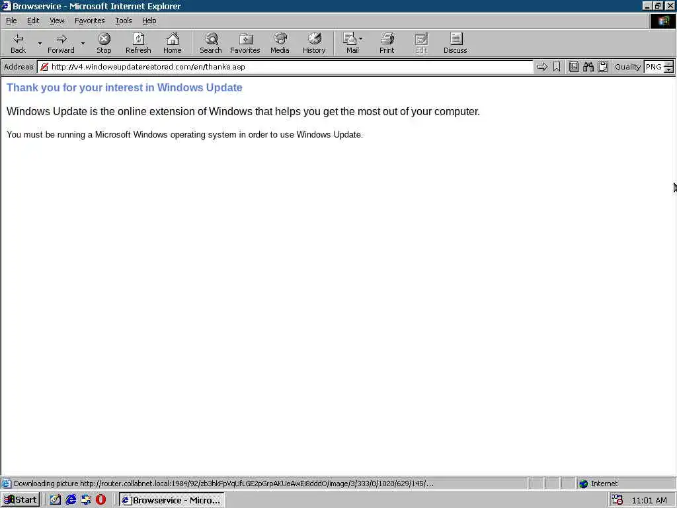This screenshot has height=508, width=677.
Task: Click the 'Address' label
Action: (x=18, y=67)
